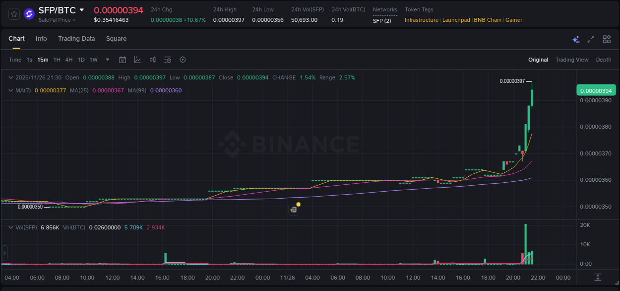
Task: Switch to Trading View chart mode
Action: click(x=572, y=60)
